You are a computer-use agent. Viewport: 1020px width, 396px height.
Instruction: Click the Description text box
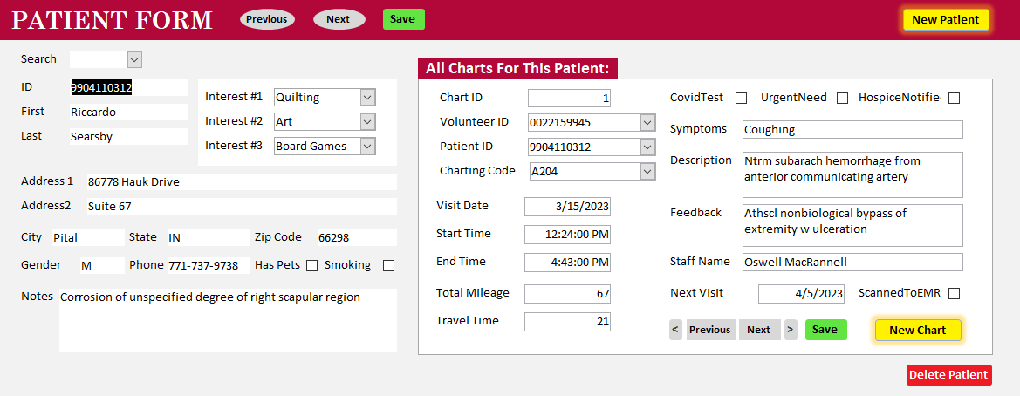(852, 174)
